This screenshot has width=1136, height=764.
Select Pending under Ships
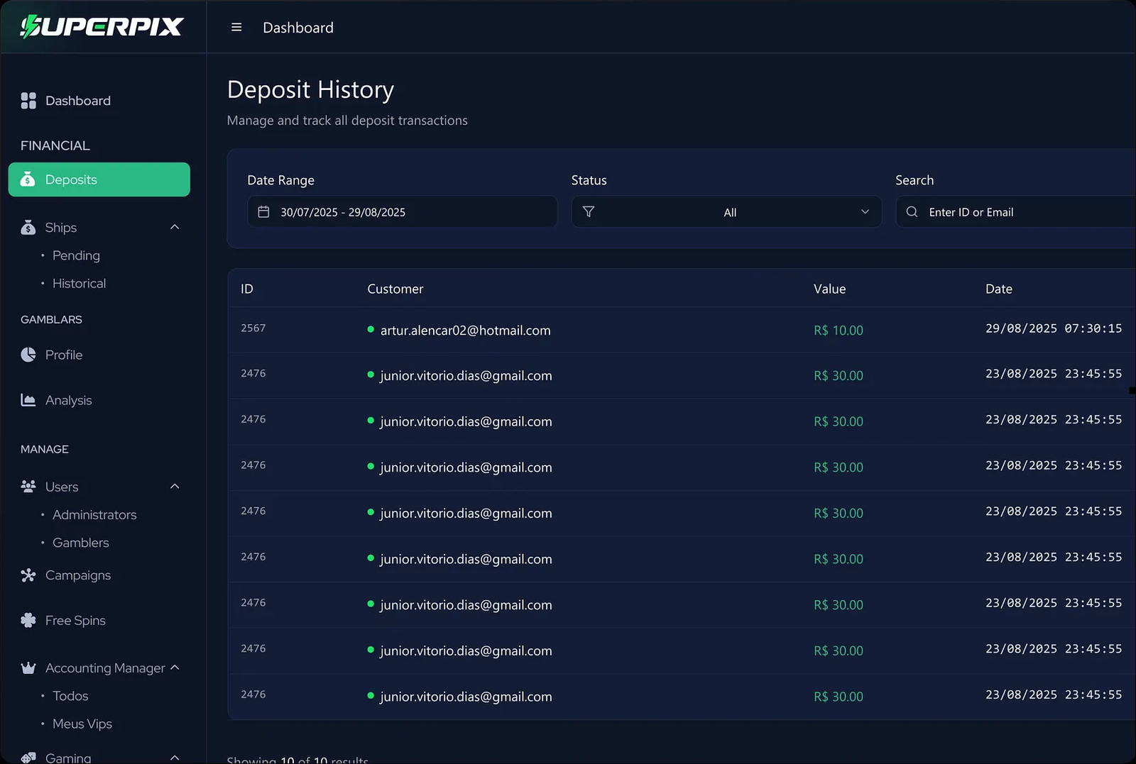(76, 255)
